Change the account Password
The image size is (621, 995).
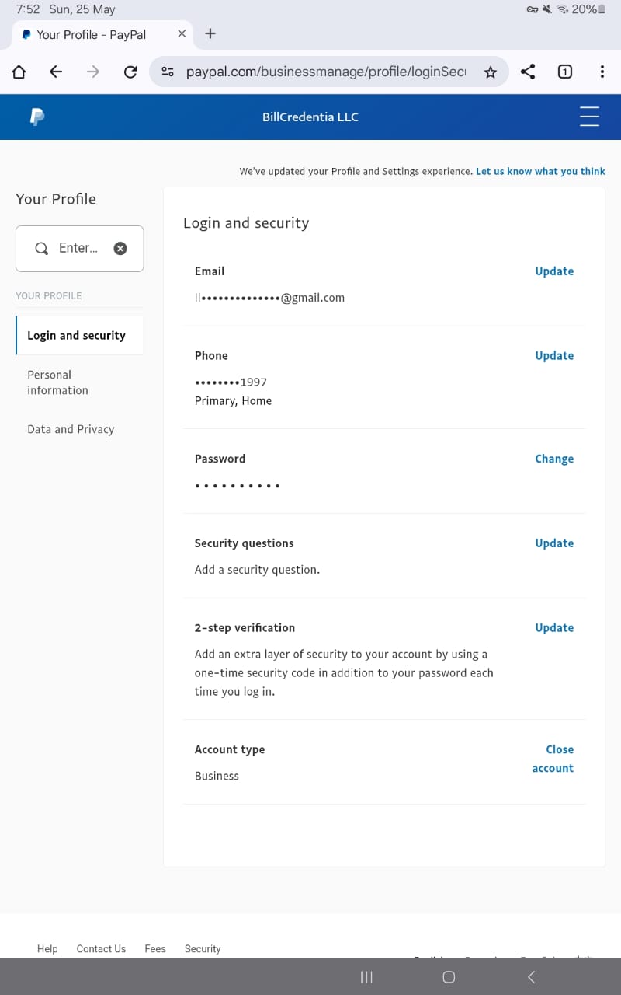click(x=554, y=459)
